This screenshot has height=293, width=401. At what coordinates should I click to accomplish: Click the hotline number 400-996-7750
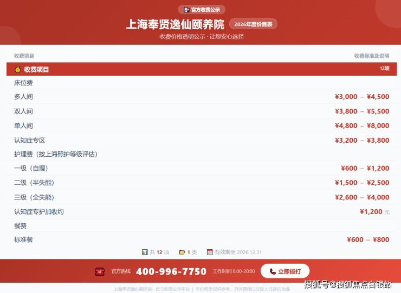pos(171,271)
